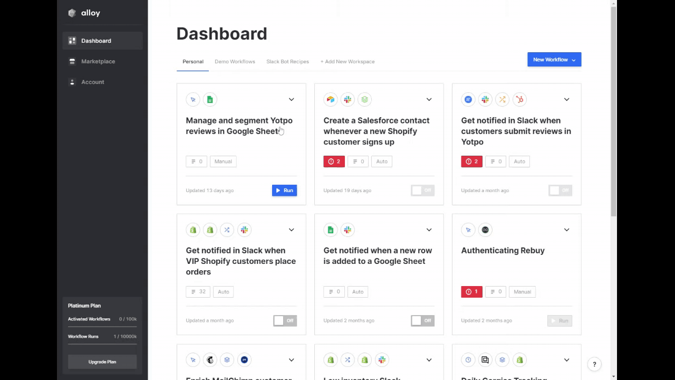Open the Get notified when a new row title
675x380 pixels.
pyautogui.click(x=378, y=256)
